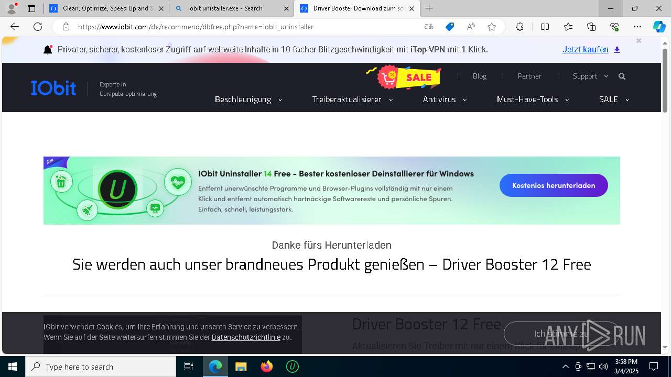Viewport: 671px width, 377px height.
Task: Open browser essentials heart icon
Action: [614, 27]
